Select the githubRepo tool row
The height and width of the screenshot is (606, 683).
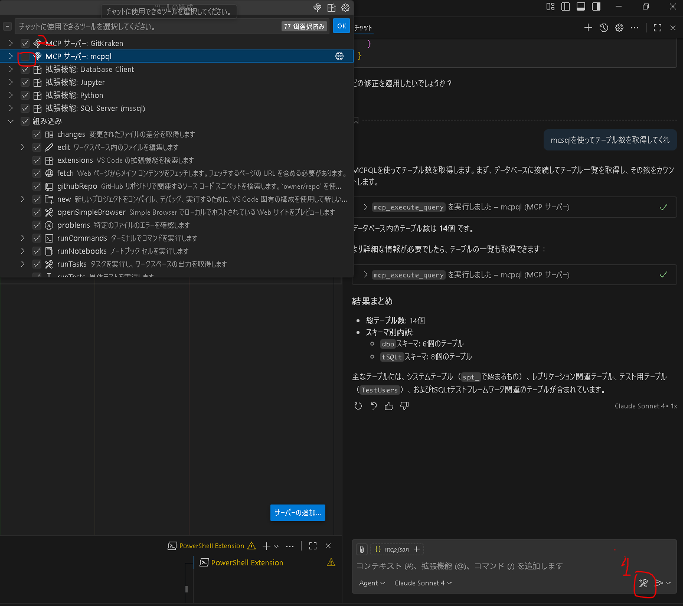coord(177,186)
